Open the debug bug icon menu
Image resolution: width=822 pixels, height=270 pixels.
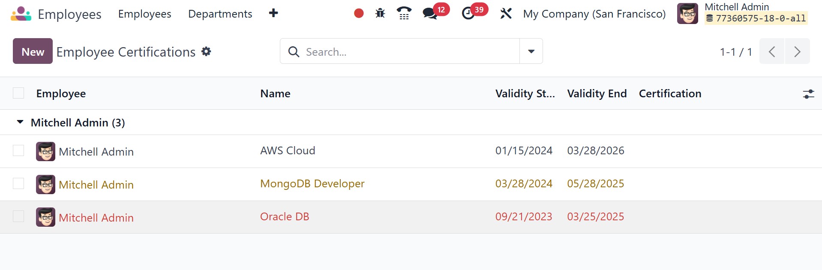380,14
